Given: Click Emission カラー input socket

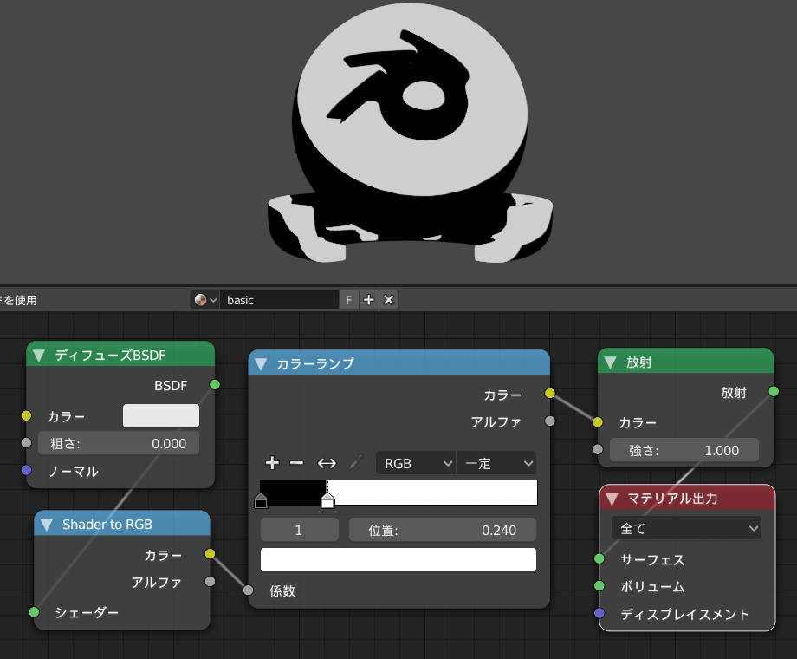Looking at the screenshot, I should pyautogui.click(x=598, y=422).
